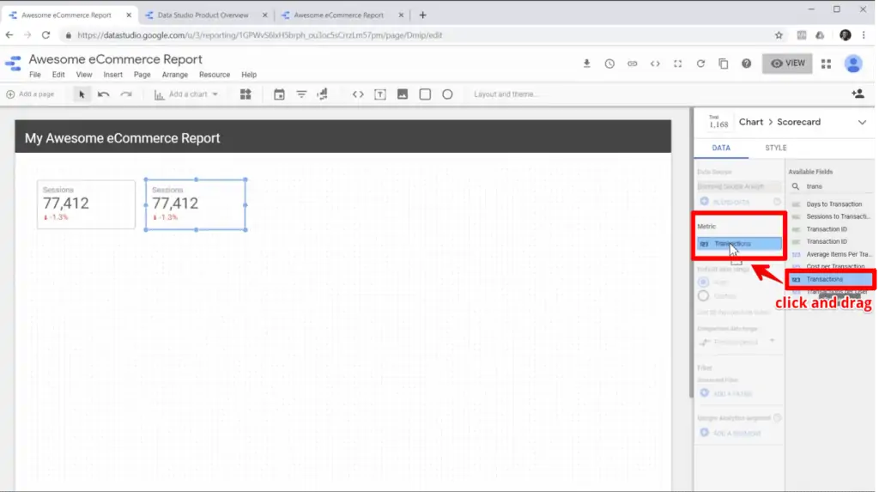Open community visualizations and components
This screenshot has height=492, width=879.
tap(246, 94)
